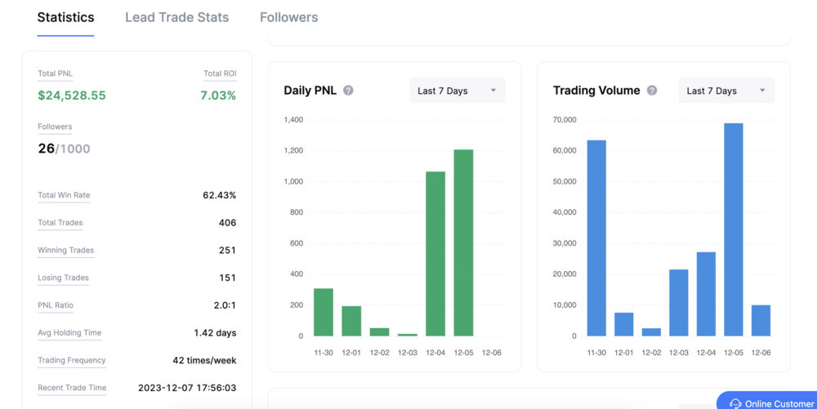Click the Total ROI label
The height and width of the screenshot is (409, 817).
click(220, 73)
